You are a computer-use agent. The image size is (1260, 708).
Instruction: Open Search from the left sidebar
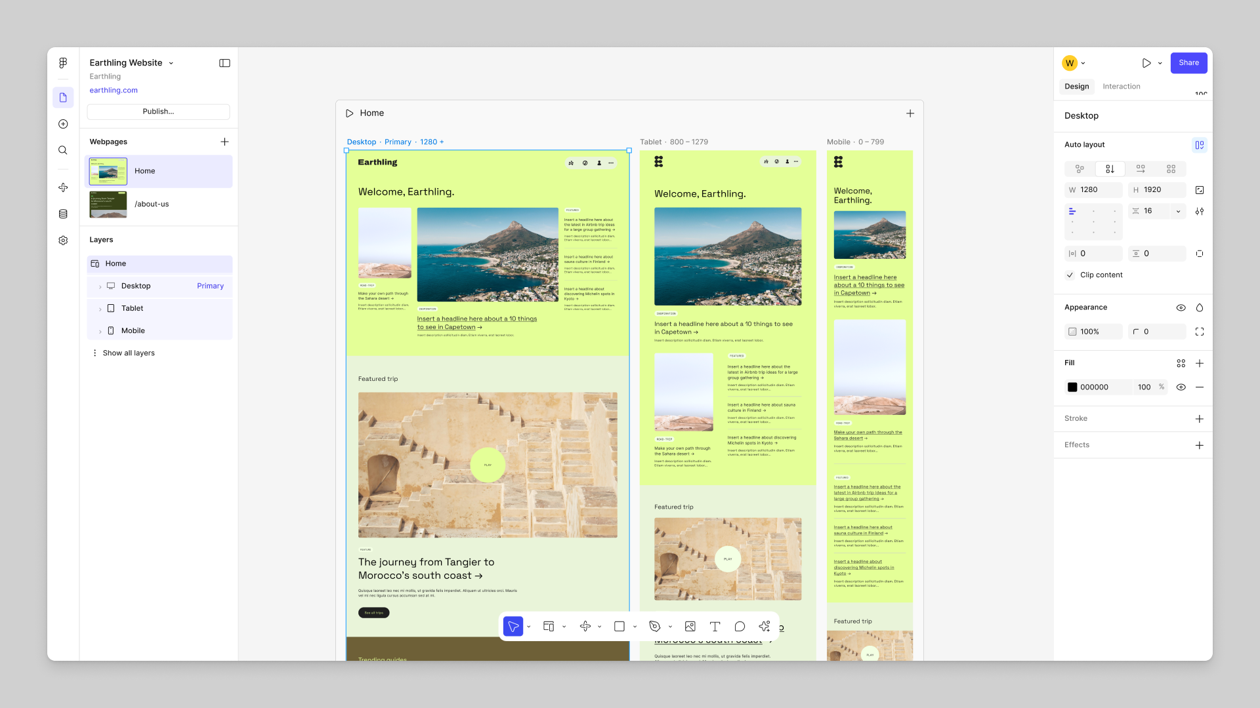point(63,150)
